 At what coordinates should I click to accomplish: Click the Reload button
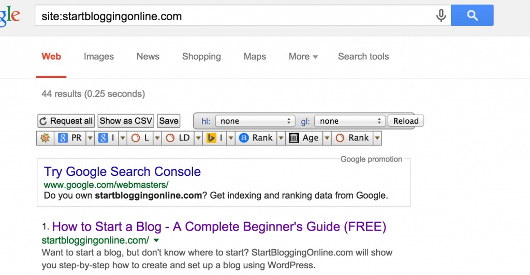[x=406, y=121]
